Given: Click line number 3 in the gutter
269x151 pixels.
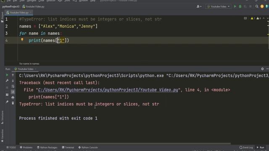Looking at the screenshot, I should point(6,33).
